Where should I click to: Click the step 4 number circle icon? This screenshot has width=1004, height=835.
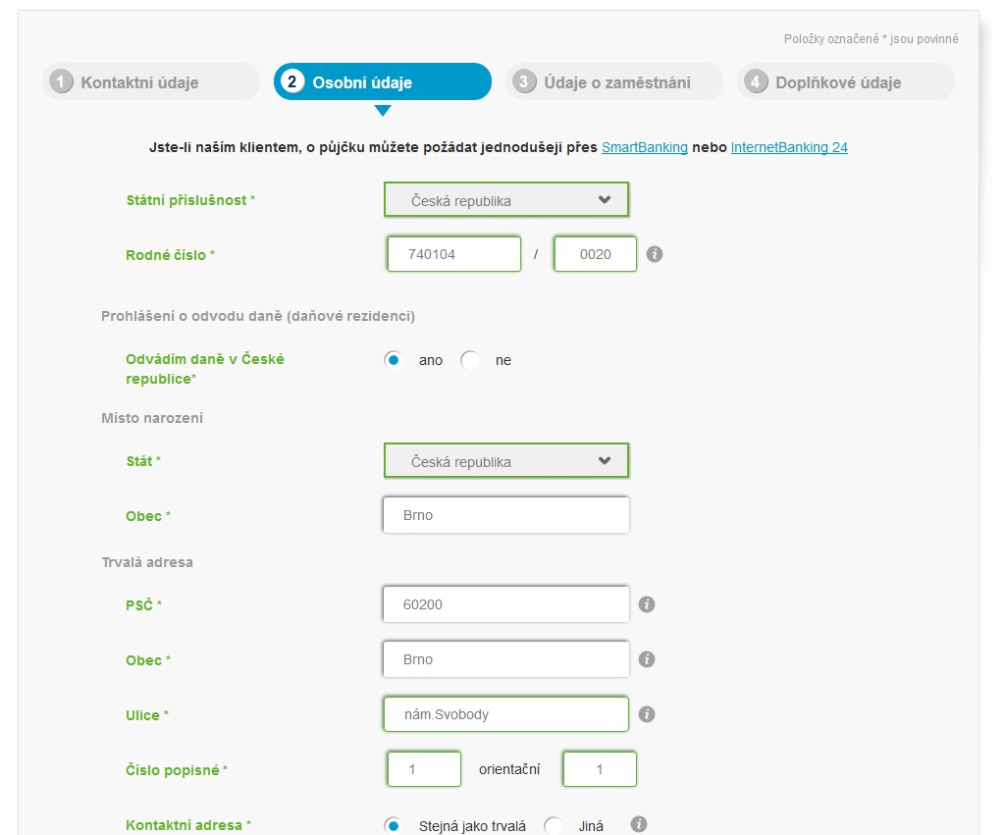pos(756,81)
